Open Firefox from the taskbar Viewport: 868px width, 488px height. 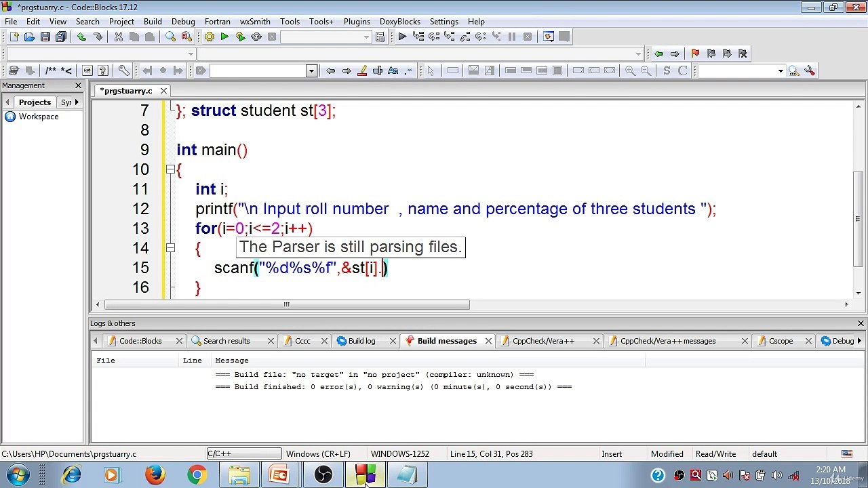point(155,475)
